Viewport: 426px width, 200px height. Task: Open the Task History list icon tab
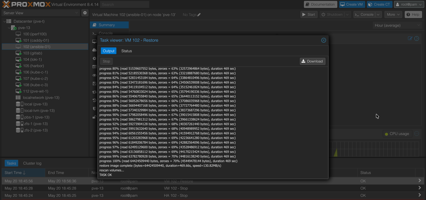[x=94, y=67]
